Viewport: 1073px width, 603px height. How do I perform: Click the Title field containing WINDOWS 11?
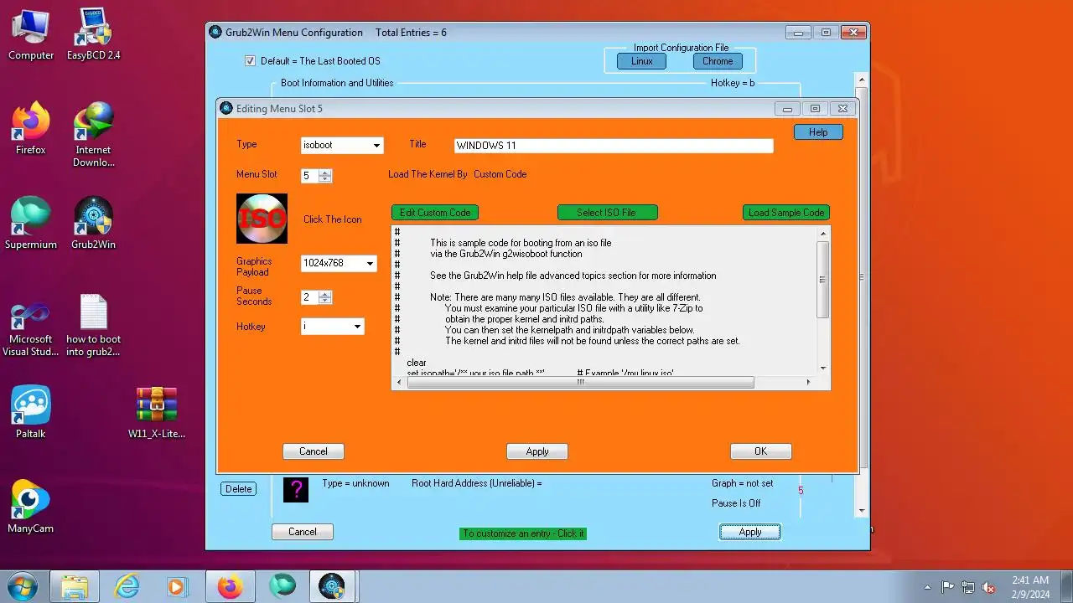(613, 146)
